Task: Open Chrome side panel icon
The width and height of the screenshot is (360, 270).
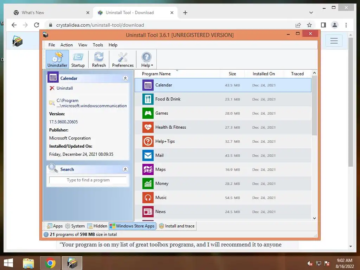Action: [x=323, y=25]
